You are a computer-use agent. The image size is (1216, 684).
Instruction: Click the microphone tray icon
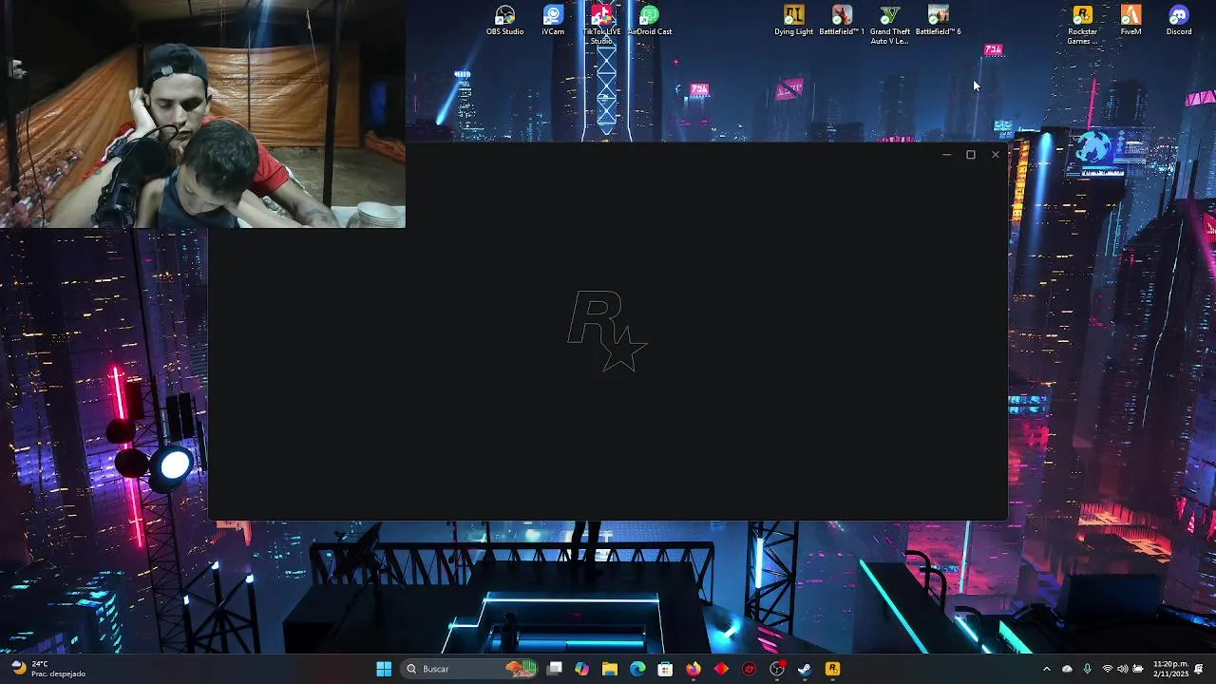pyautogui.click(x=1088, y=669)
